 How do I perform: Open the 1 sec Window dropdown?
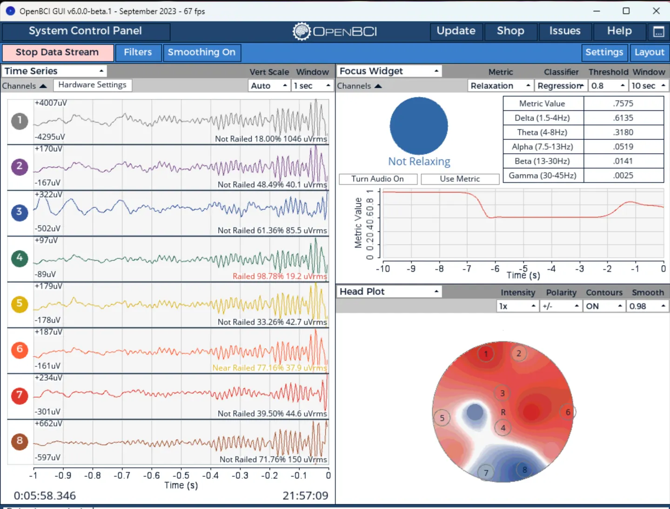[x=312, y=86]
